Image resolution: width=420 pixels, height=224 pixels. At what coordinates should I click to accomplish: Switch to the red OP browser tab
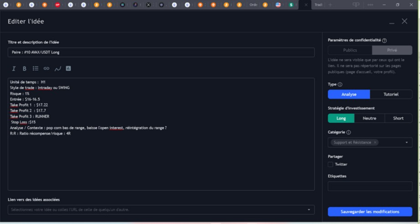(x=57, y=5)
